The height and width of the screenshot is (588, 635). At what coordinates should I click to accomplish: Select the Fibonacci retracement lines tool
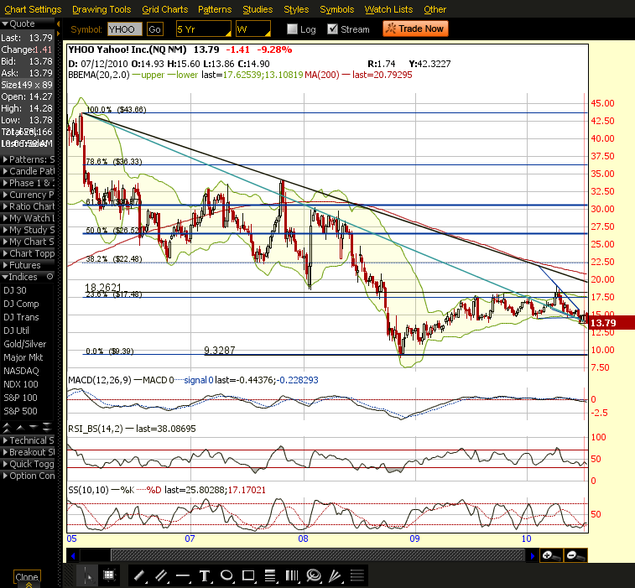[270, 575]
